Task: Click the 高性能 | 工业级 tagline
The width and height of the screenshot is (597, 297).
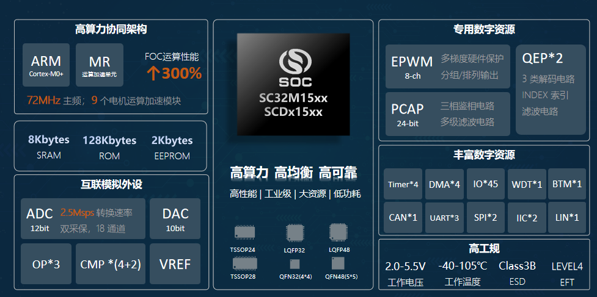Action: pyautogui.click(x=261, y=194)
